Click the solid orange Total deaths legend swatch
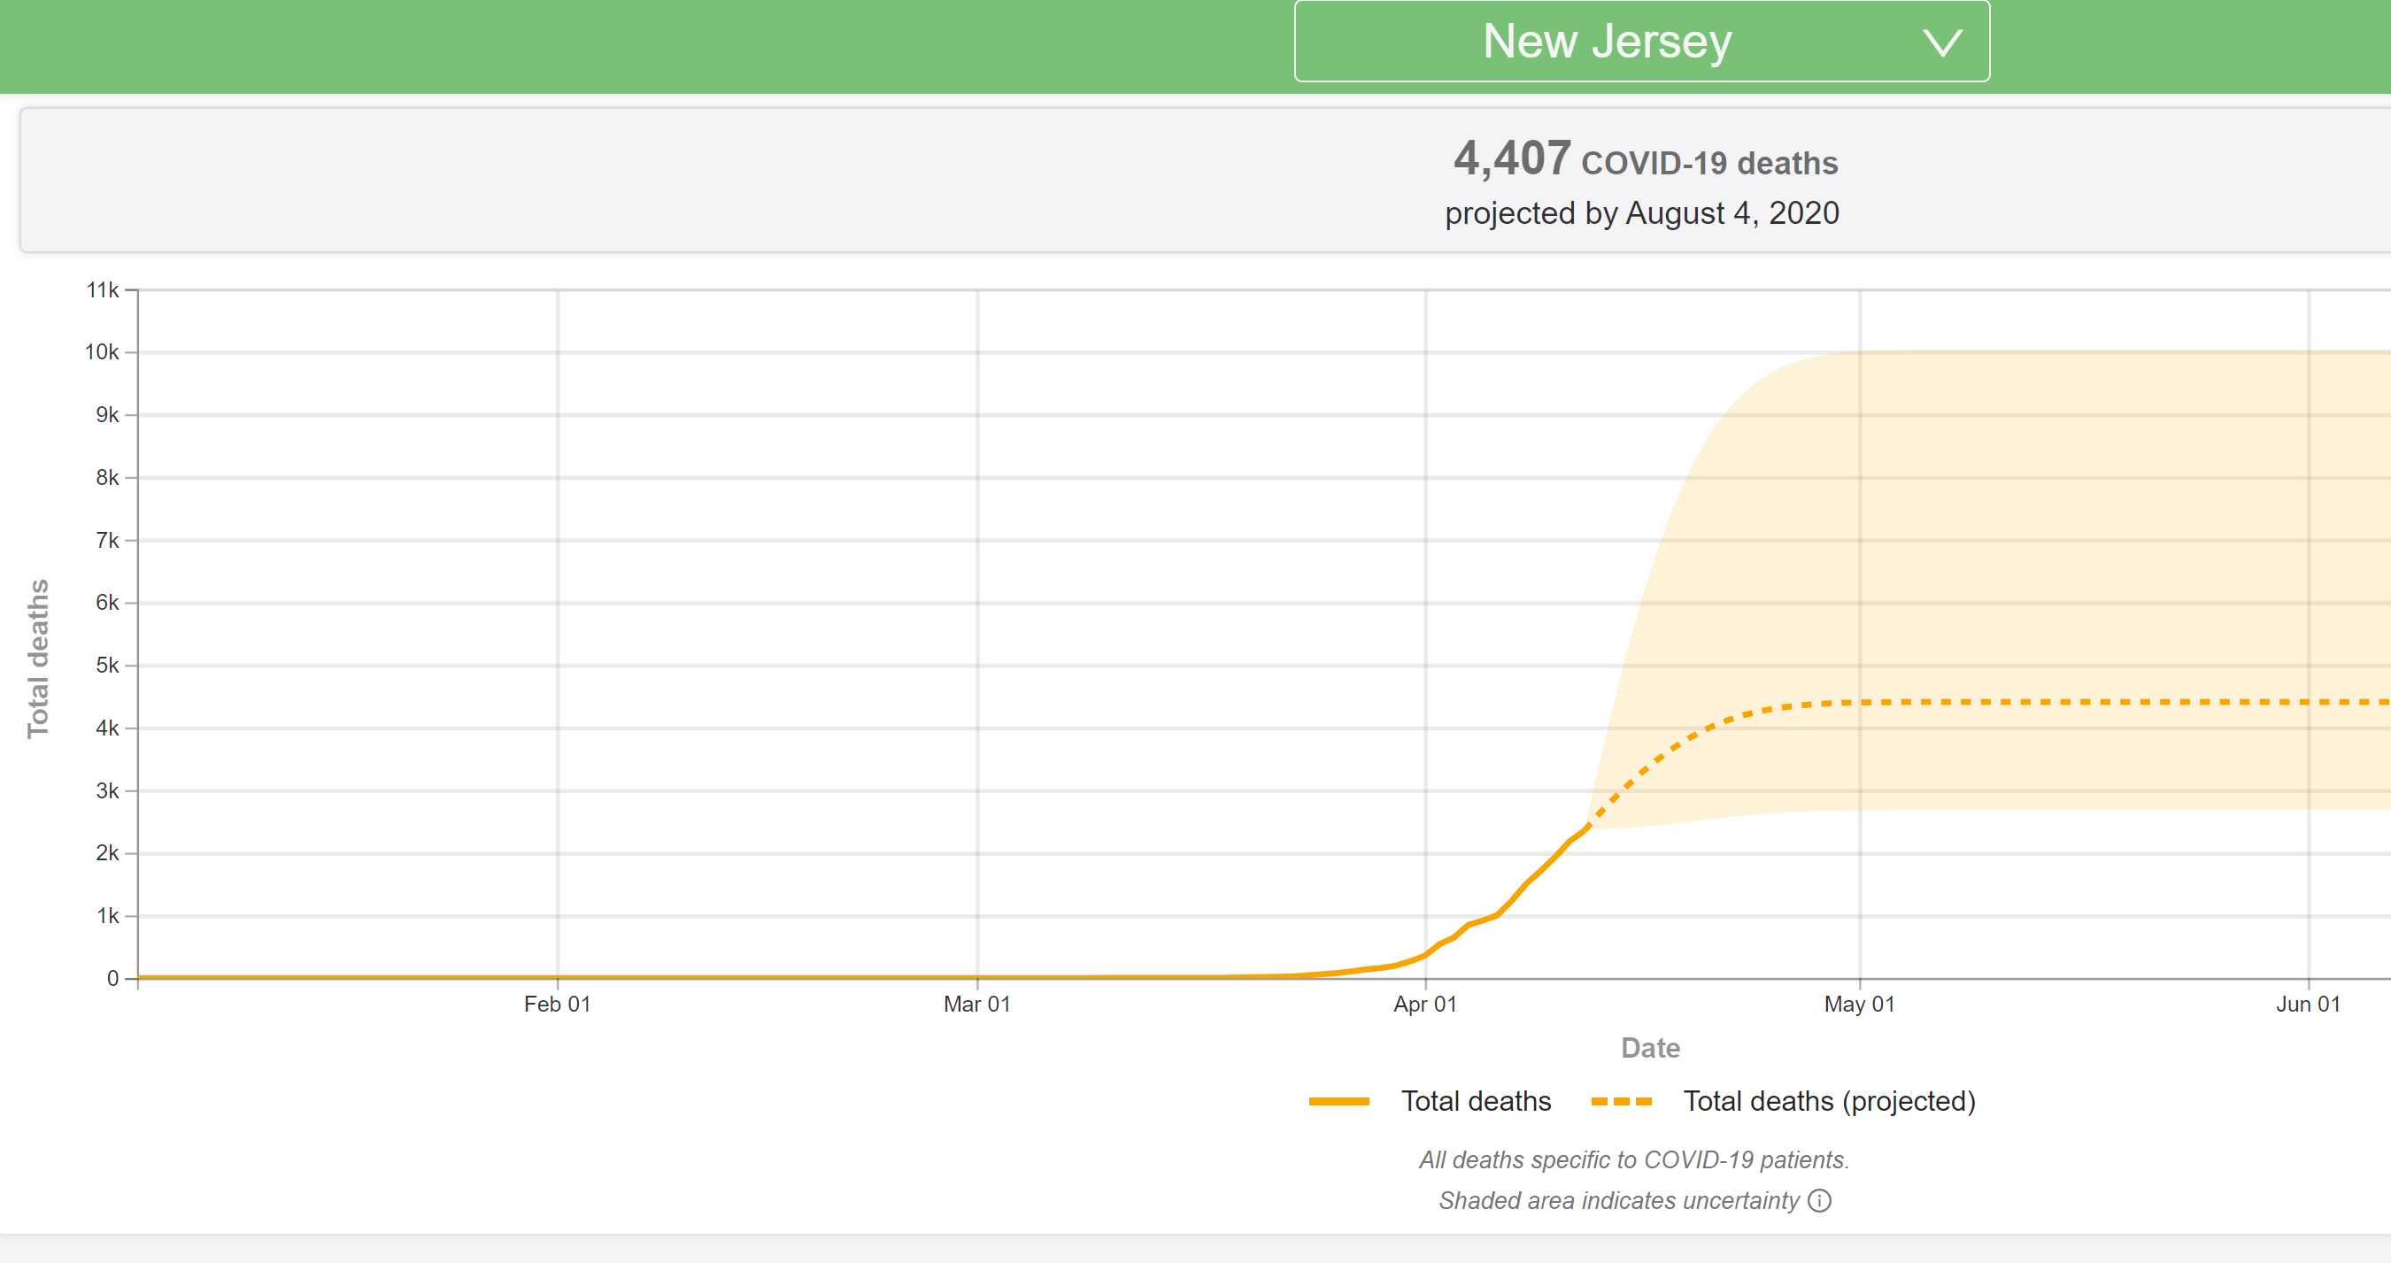 (1338, 1102)
